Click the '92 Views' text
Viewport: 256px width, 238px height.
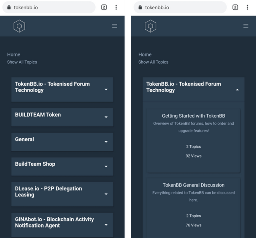point(194,156)
